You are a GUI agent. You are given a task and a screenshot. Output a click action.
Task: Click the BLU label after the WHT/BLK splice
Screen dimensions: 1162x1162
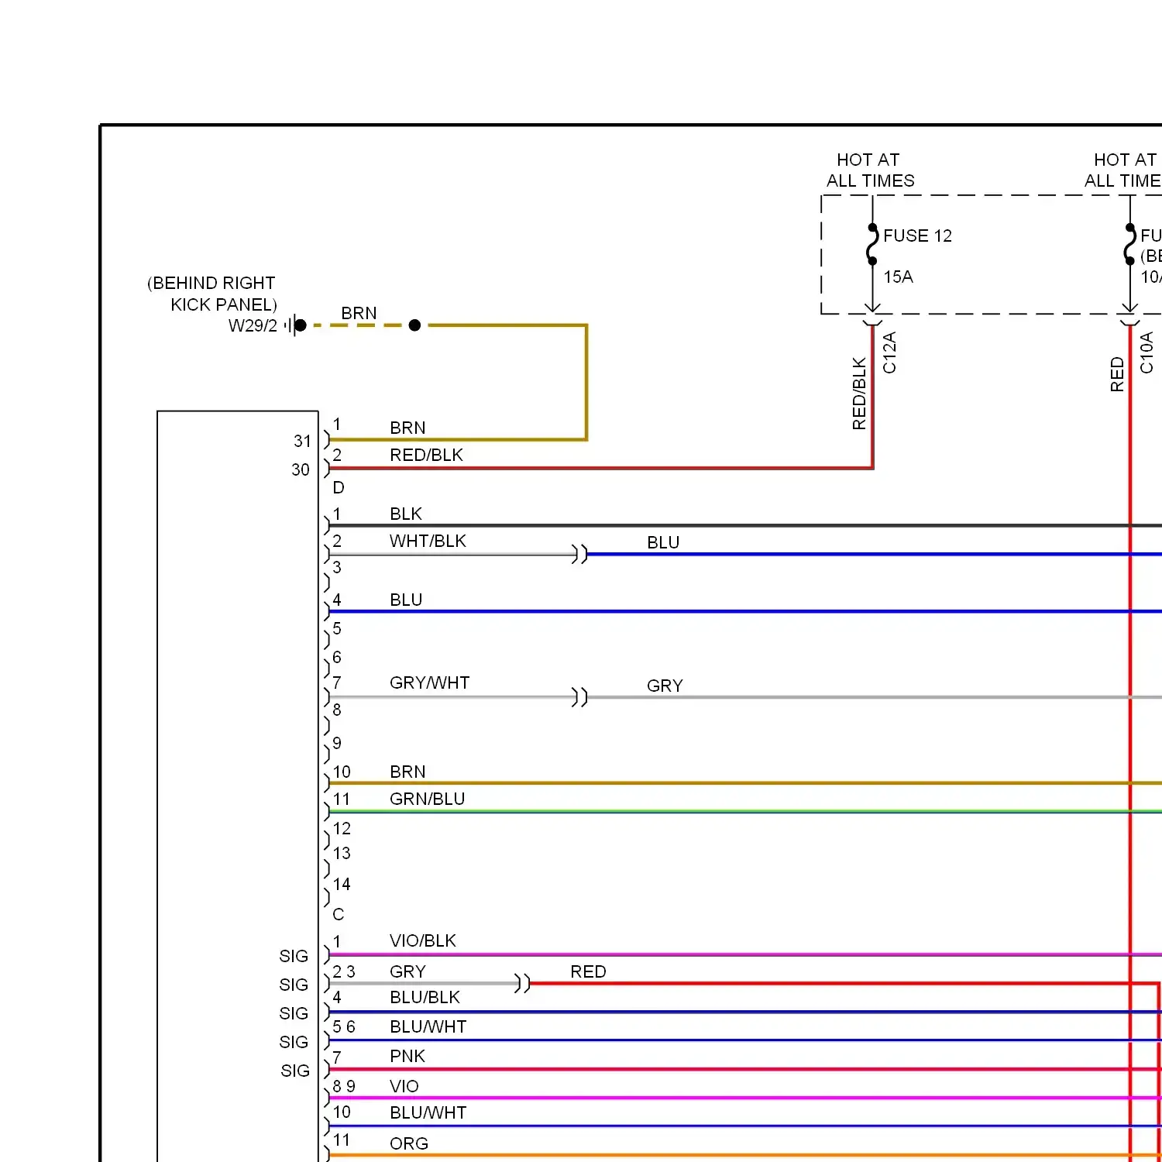coord(663,542)
